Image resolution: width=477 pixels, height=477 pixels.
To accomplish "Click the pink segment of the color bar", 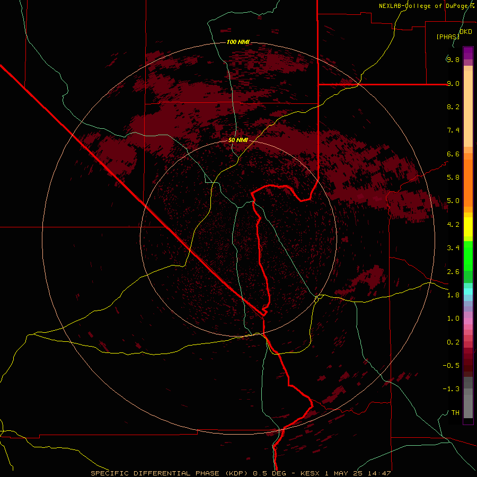I will pos(468,321).
